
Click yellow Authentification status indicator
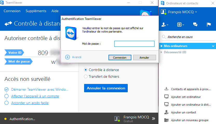pyautogui.click(x=5, y=119)
